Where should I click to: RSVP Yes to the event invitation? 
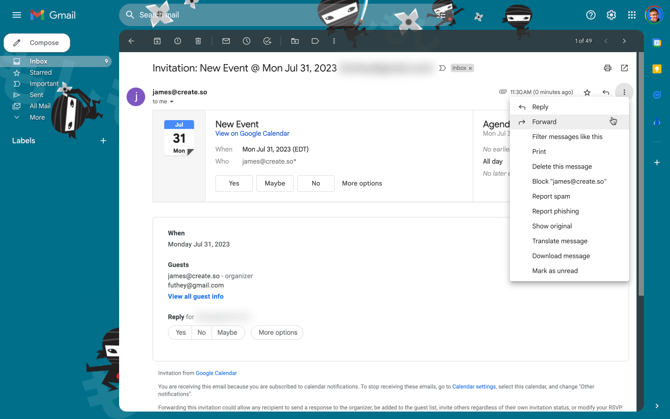tap(234, 183)
